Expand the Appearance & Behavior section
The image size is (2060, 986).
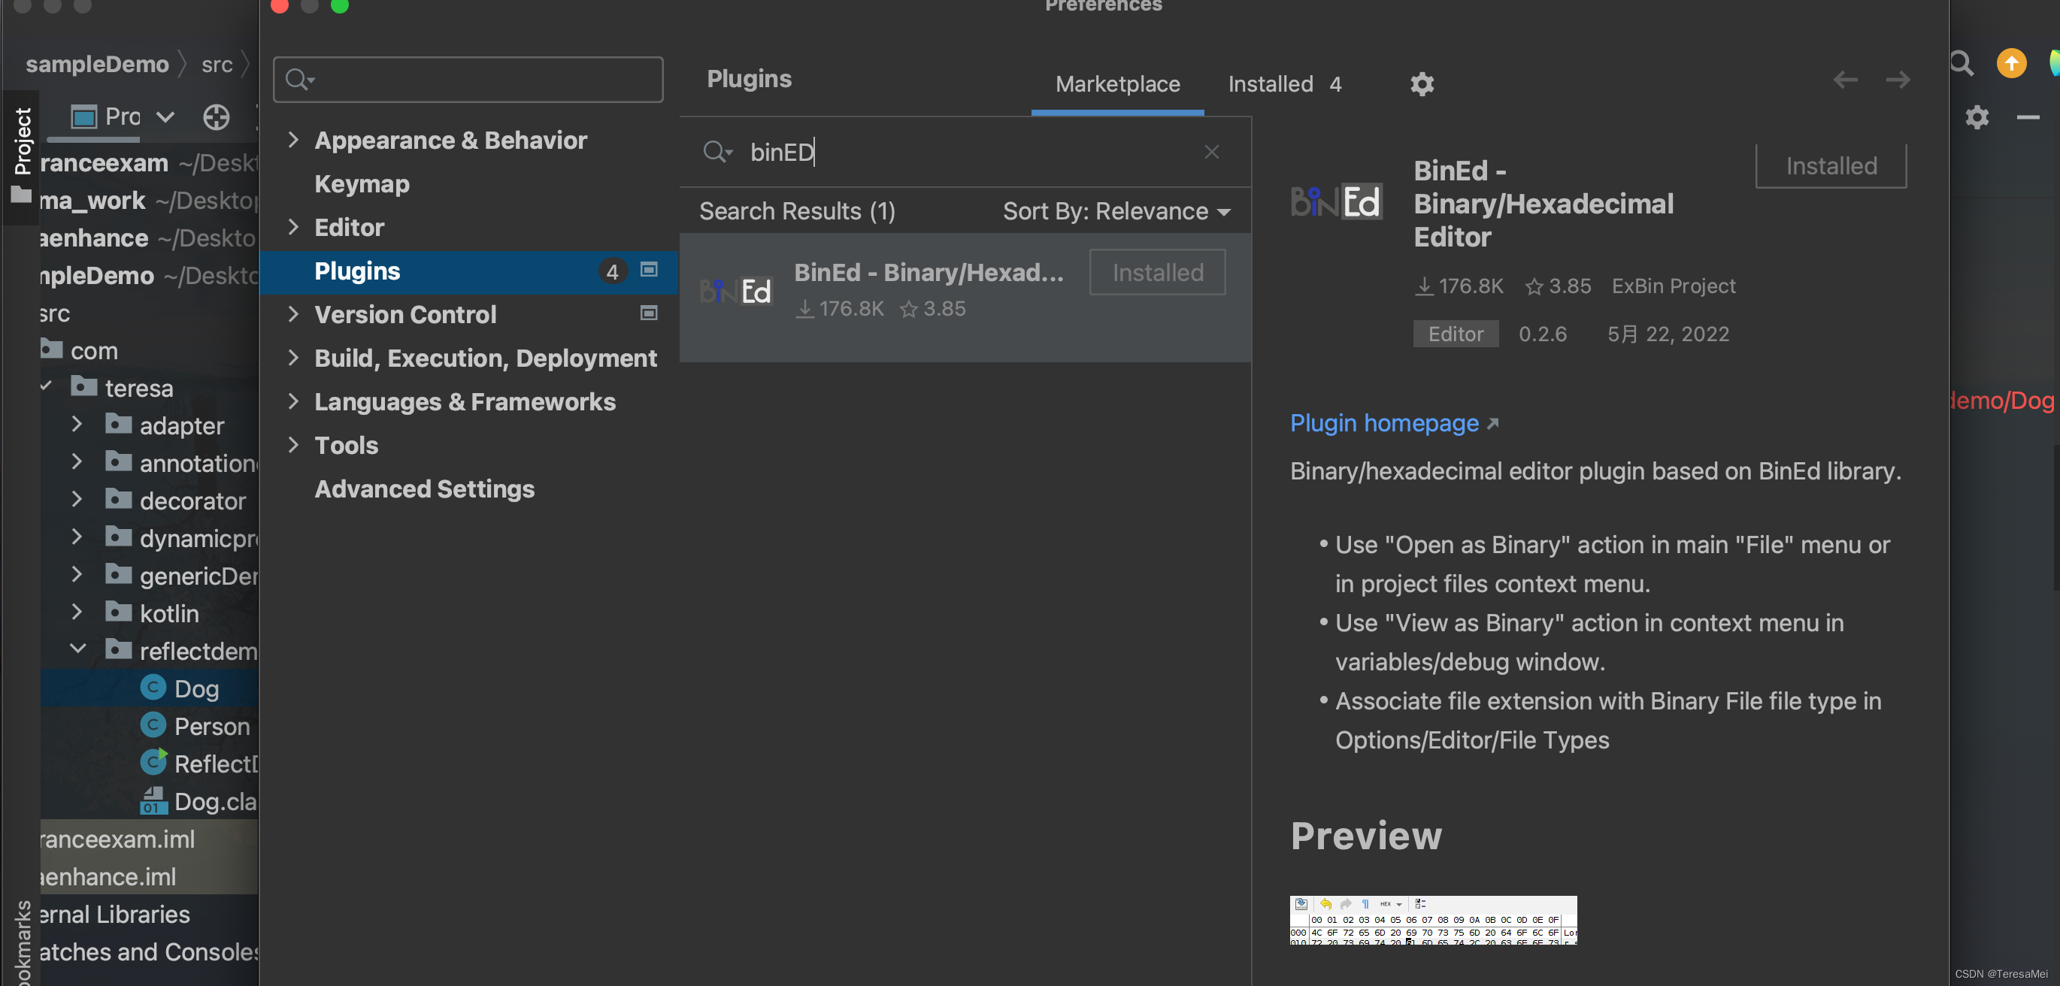click(293, 140)
